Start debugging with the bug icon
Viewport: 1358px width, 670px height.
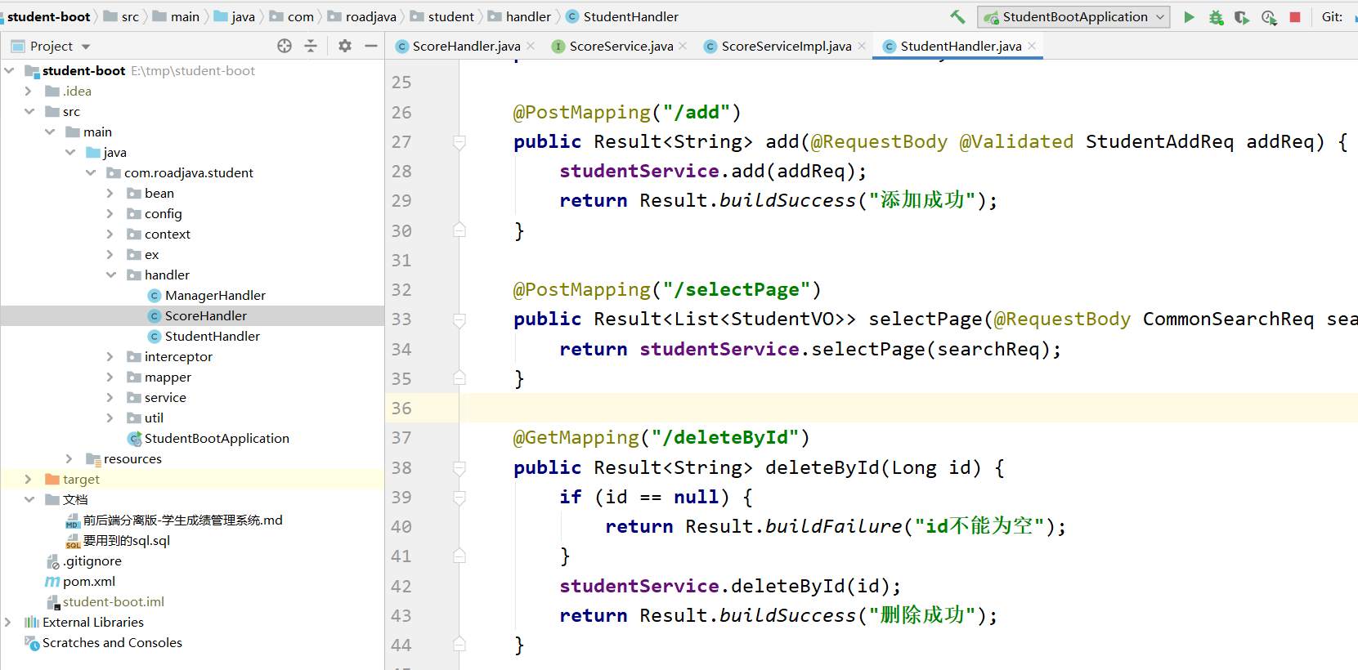pyautogui.click(x=1217, y=17)
